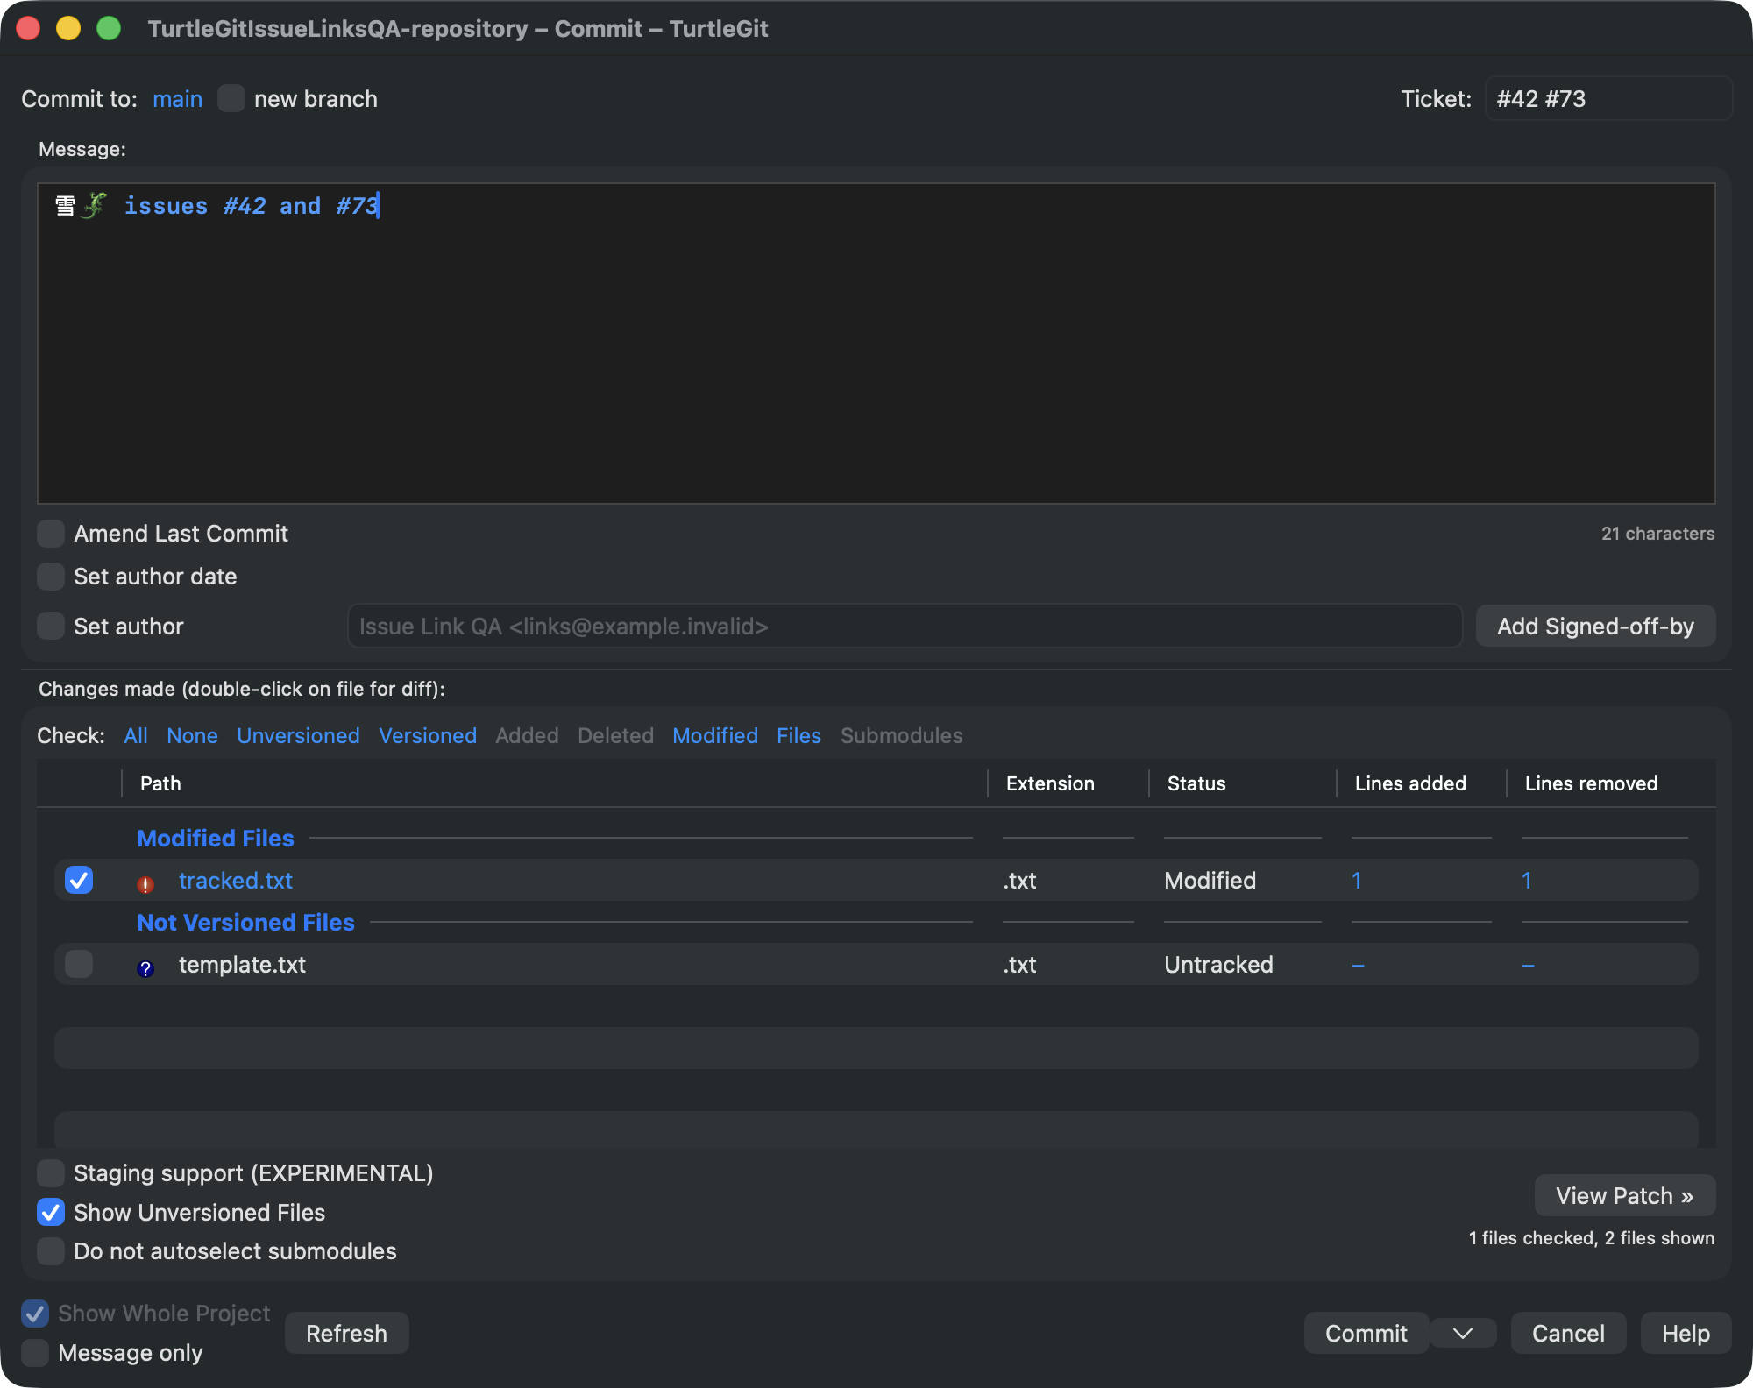Toggle Staging support (EXPERIMENTAL)
The height and width of the screenshot is (1388, 1753).
click(x=51, y=1172)
